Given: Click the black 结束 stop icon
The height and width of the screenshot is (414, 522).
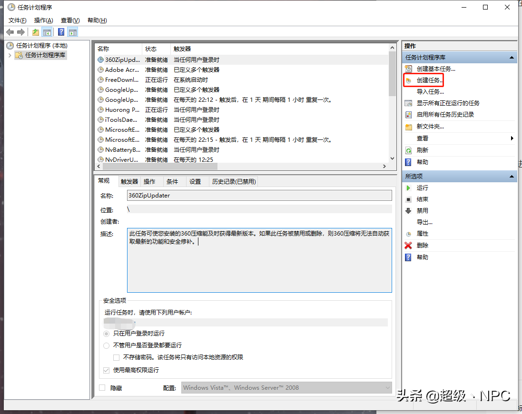Looking at the screenshot, I should pyautogui.click(x=408, y=199).
